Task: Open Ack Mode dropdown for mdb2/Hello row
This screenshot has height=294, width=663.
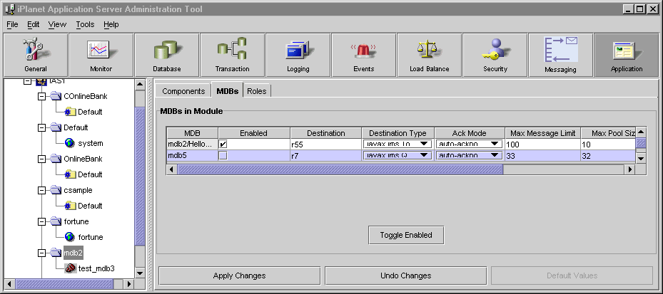Action: coord(469,145)
